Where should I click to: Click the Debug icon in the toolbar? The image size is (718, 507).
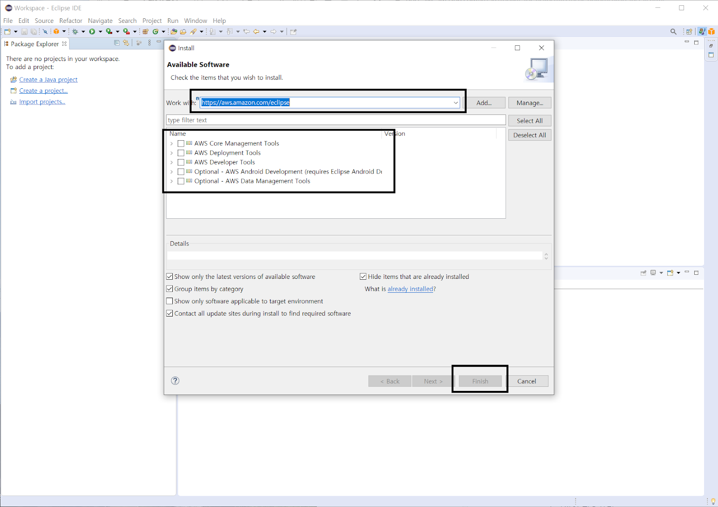(x=75, y=31)
